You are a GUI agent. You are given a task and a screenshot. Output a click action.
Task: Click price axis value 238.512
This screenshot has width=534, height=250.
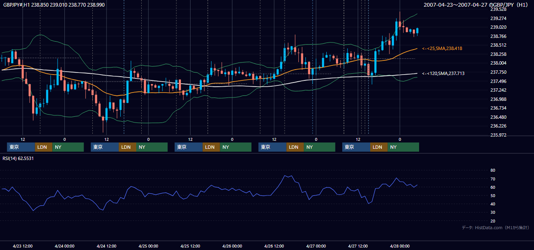click(x=498, y=45)
